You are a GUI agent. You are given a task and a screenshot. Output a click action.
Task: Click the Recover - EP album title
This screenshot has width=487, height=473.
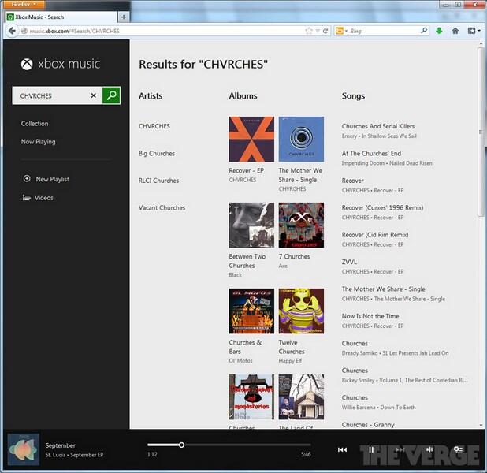point(247,170)
